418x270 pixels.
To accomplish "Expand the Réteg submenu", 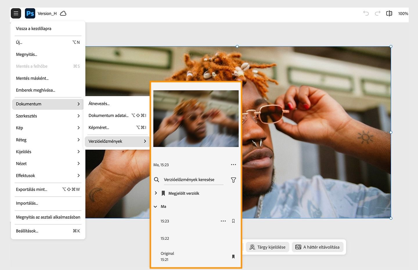I will (x=48, y=140).
